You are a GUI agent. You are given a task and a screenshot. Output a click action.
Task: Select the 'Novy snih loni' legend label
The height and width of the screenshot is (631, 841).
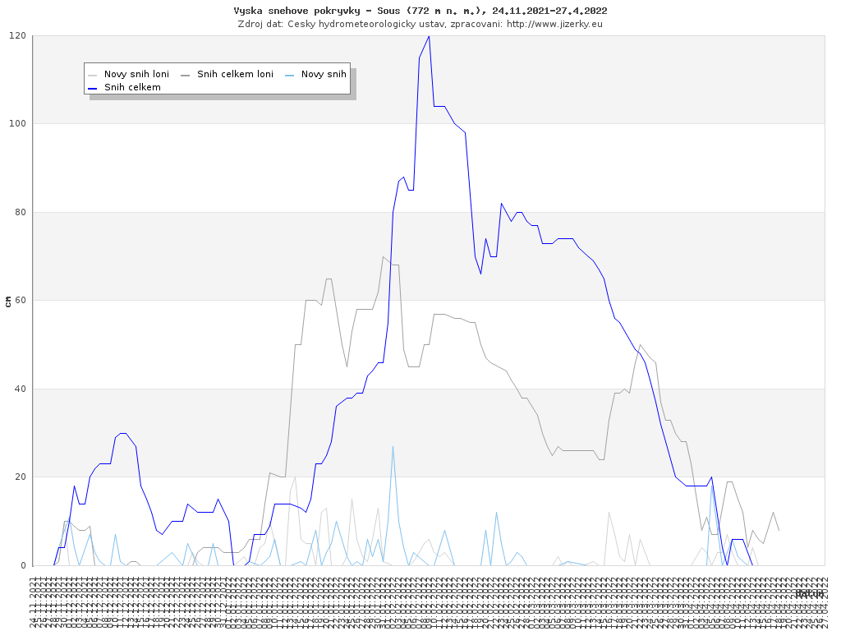136,74
